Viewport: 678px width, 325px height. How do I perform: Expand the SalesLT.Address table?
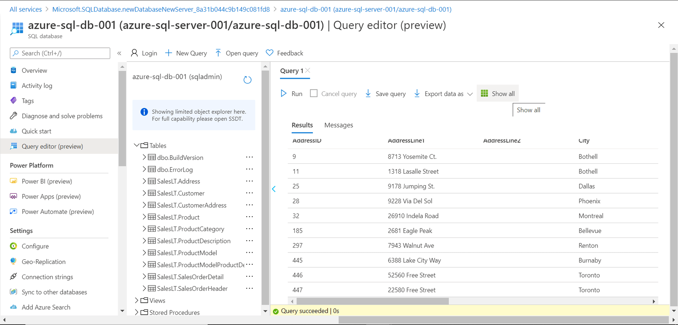pos(144,181)
